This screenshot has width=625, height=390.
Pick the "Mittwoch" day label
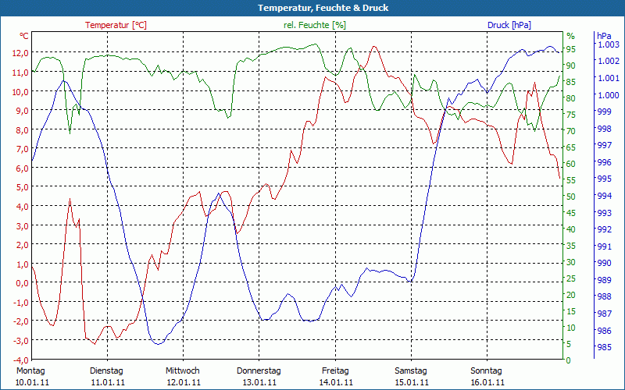183,370
